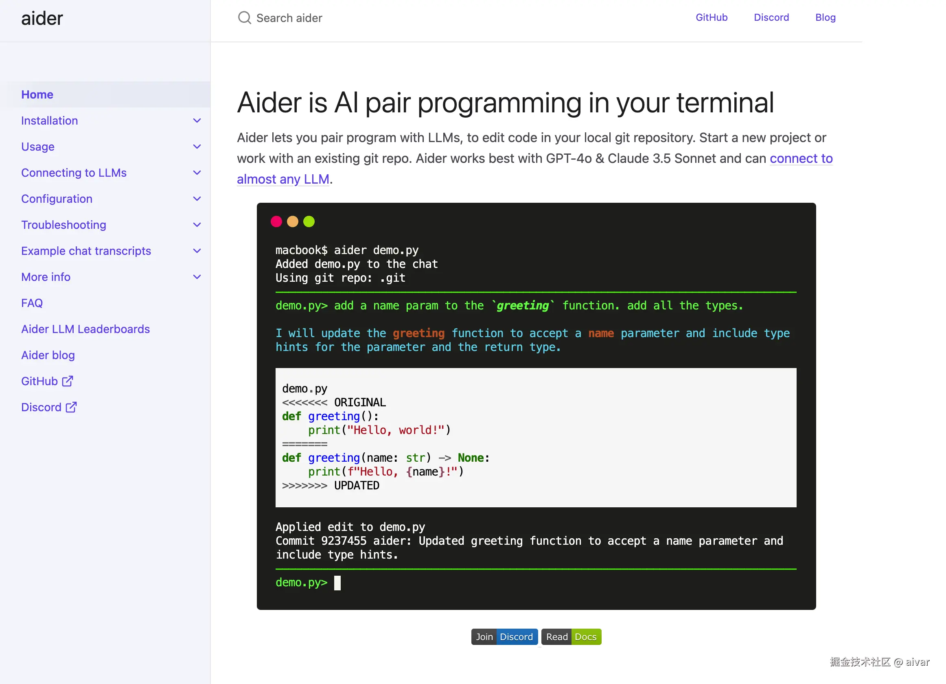This screenshot has width=946, height=684.
Task: Expand the Example chat transcripts section
Action: (197, 251)
